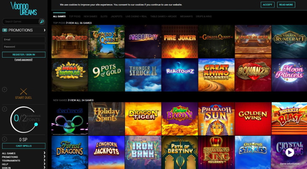Open the Mega Moolah game
The width and height of the screenshot is (307, 169).
(70, 75)
